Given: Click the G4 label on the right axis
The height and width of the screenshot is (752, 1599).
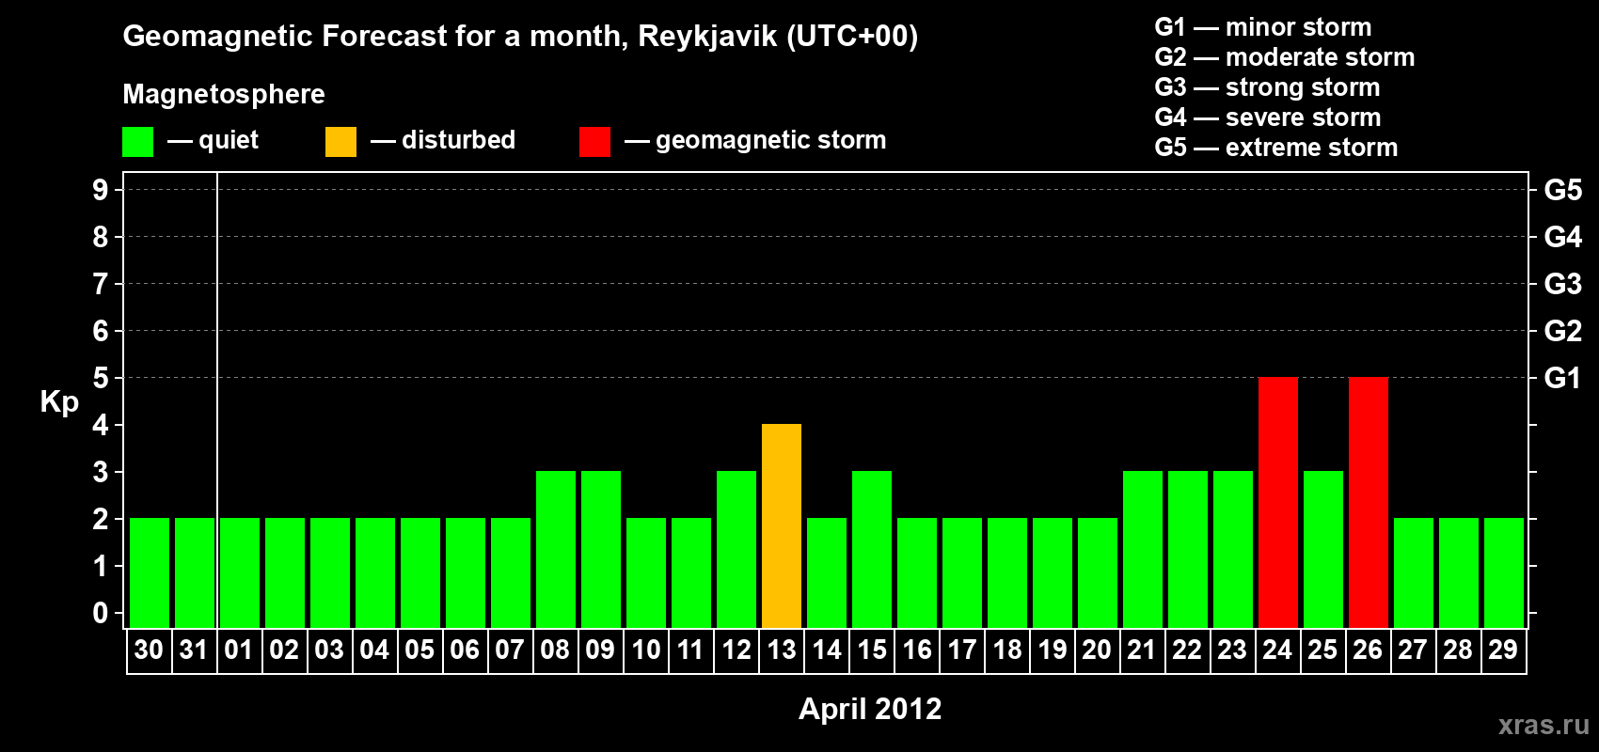Looking at the screenshot, I should 1563,237.
